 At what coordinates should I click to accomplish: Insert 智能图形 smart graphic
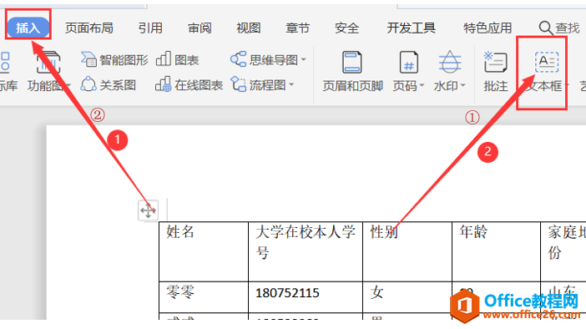(x=114, y=60)
